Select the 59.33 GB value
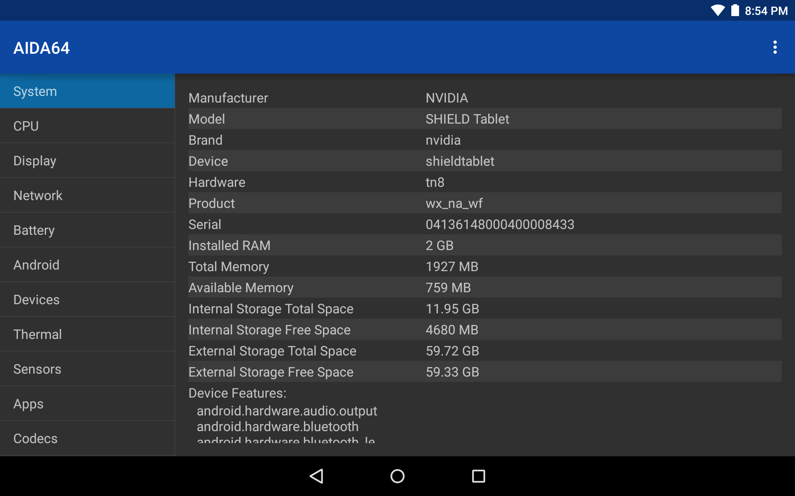Viewport: 795px width, 496px height. (x=452, y=372)
